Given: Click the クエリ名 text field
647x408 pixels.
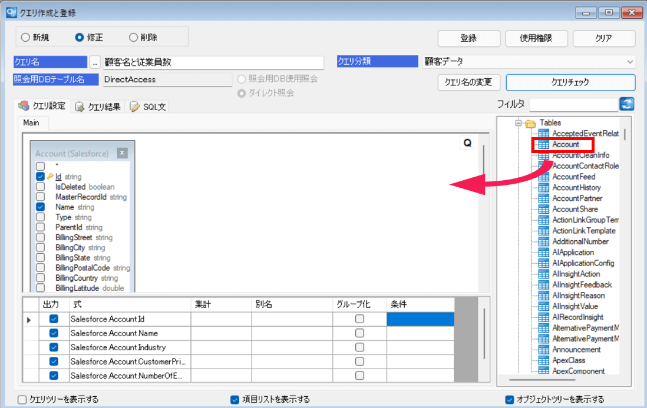Looking at the screenshot, I should pyautogui.click(x=213, y=62).
